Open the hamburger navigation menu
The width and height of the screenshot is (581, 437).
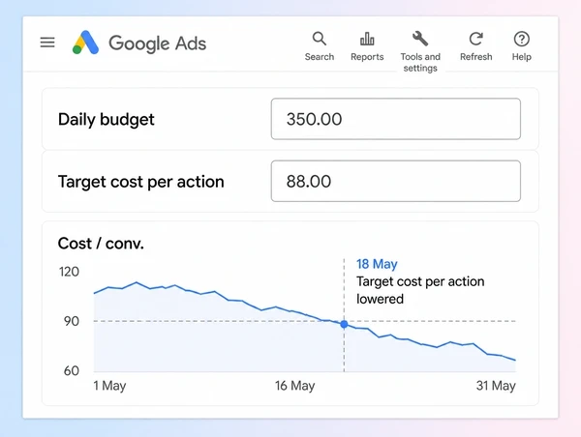[x=47, y=43]
